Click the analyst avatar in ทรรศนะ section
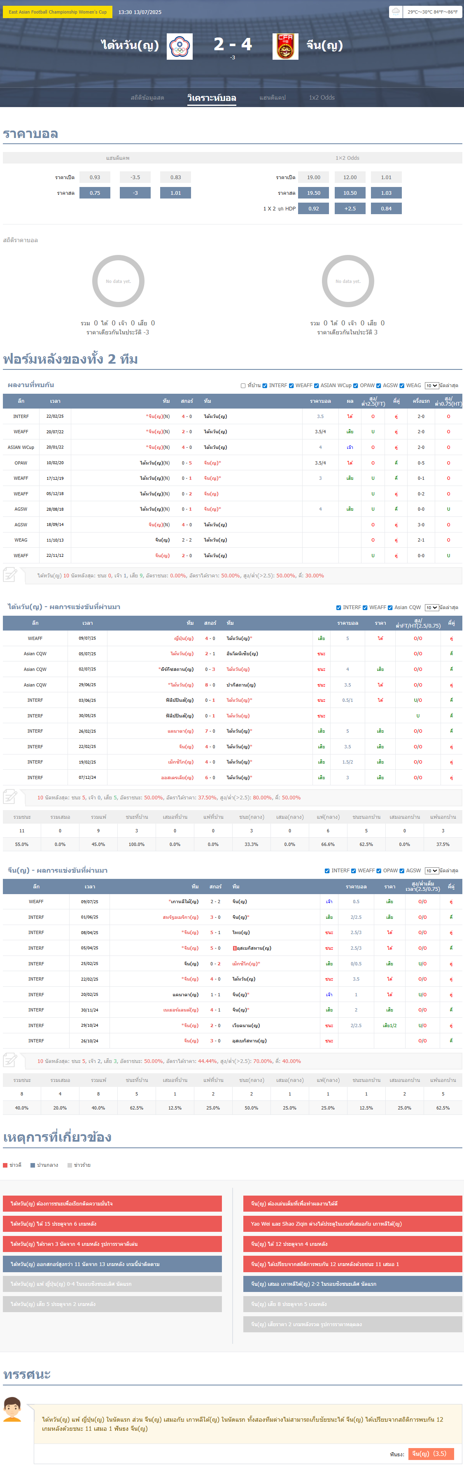464x1467 pixels. coord(12,1410)
